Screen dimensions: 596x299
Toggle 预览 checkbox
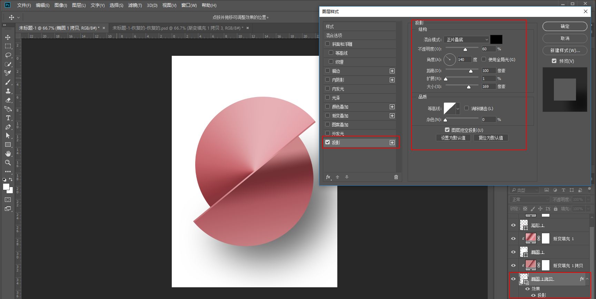click(554, 61)
